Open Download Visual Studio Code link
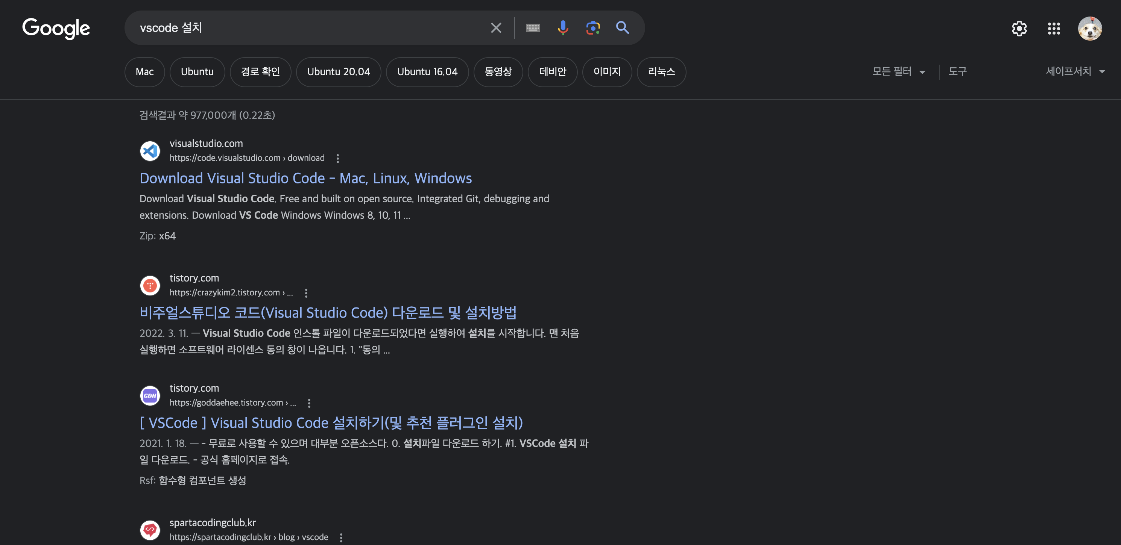 [305, 178]
